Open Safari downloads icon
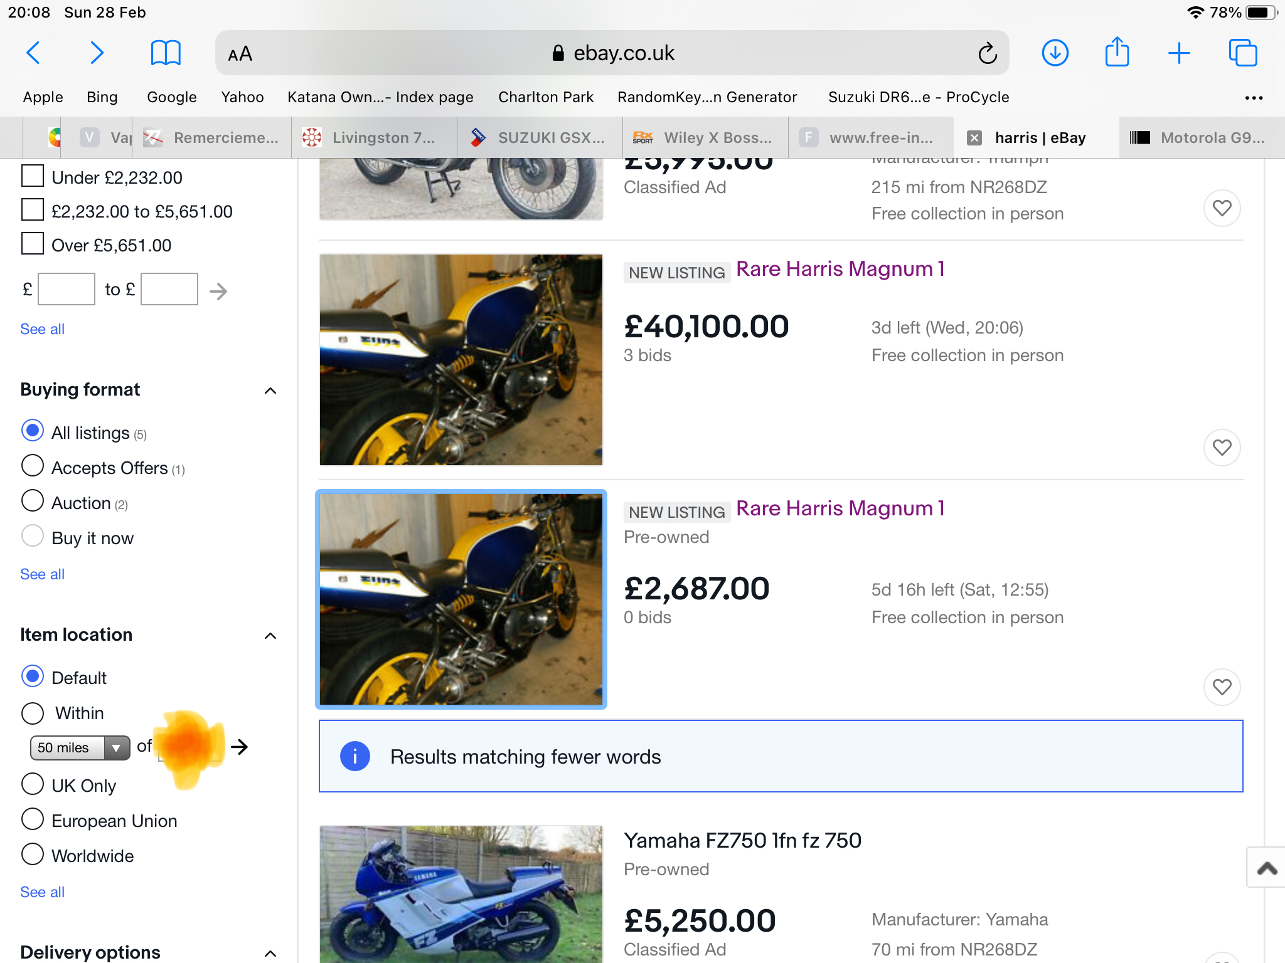The image size is (1285, 963). tap(1055, 53)
